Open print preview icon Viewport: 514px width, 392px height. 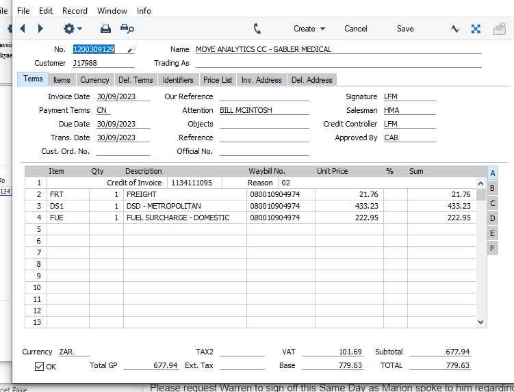pyautogui.click(x=127, y=29)
